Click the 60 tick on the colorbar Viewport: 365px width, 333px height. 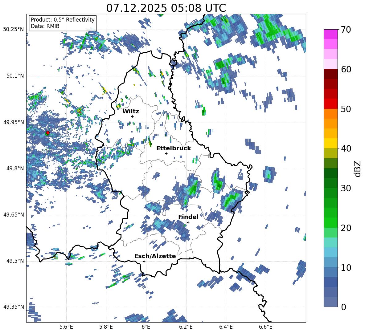click(x=346, y=70)
